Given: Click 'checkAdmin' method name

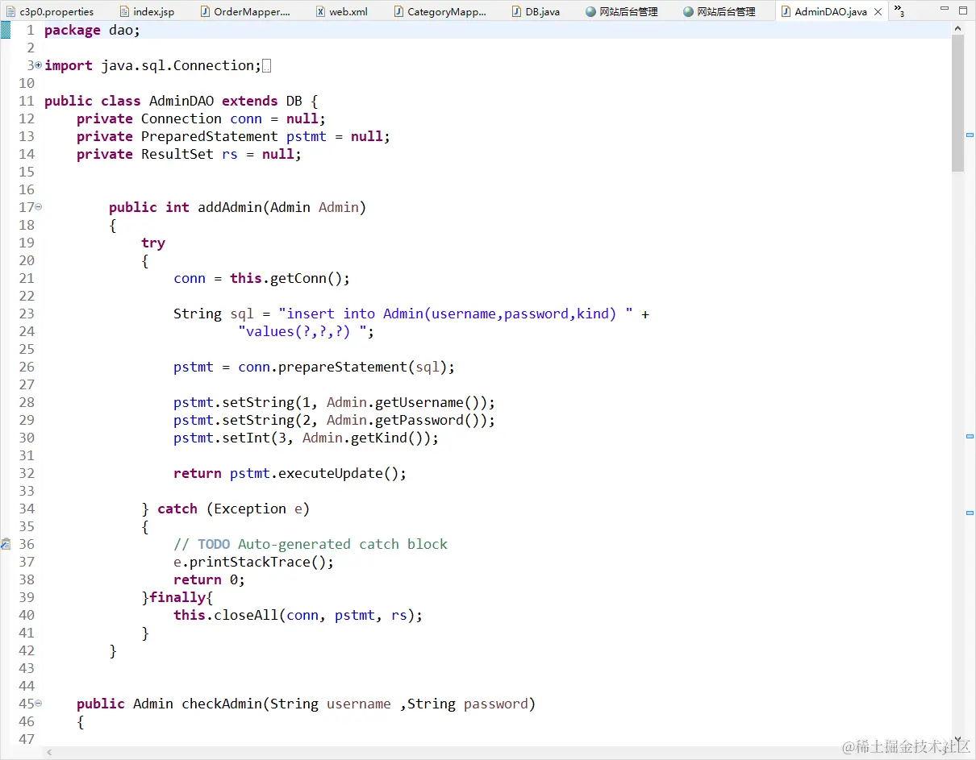Looking at the screenshot, I should coord(222,704).
